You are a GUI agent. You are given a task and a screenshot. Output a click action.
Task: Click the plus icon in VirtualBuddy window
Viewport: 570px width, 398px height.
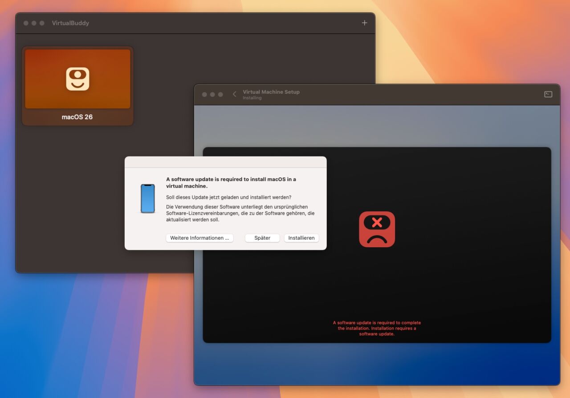(364, 23)
